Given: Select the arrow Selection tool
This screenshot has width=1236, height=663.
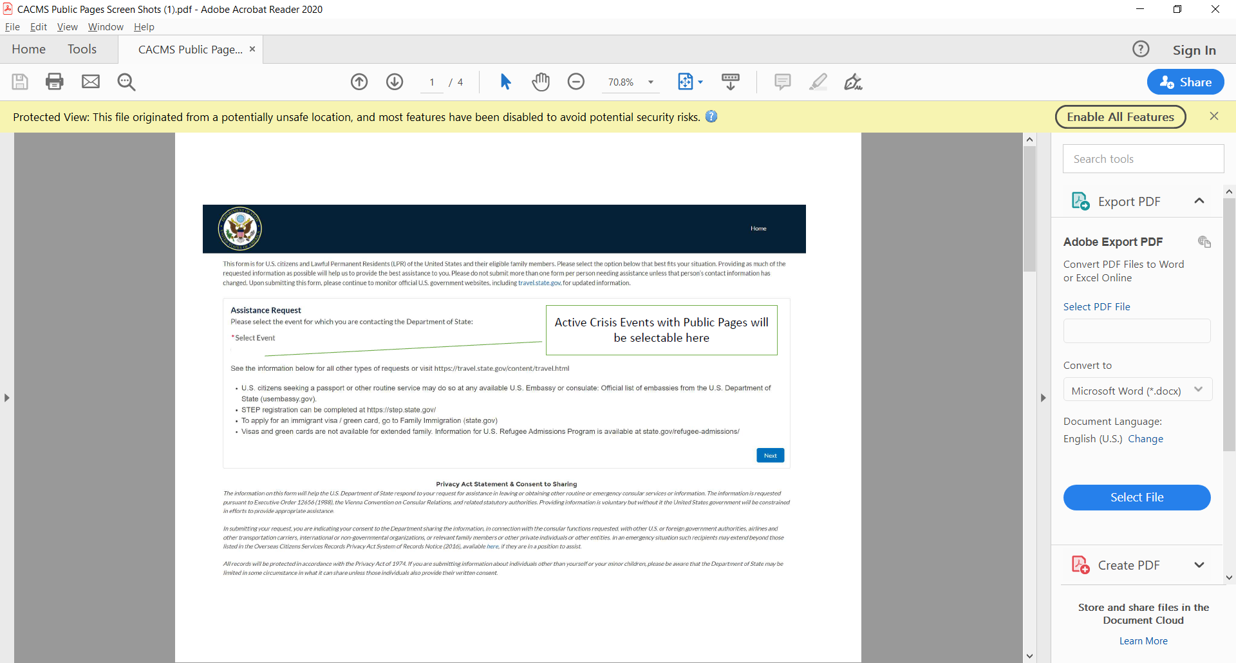Looking at the screenshot, I should coord(505,82).
